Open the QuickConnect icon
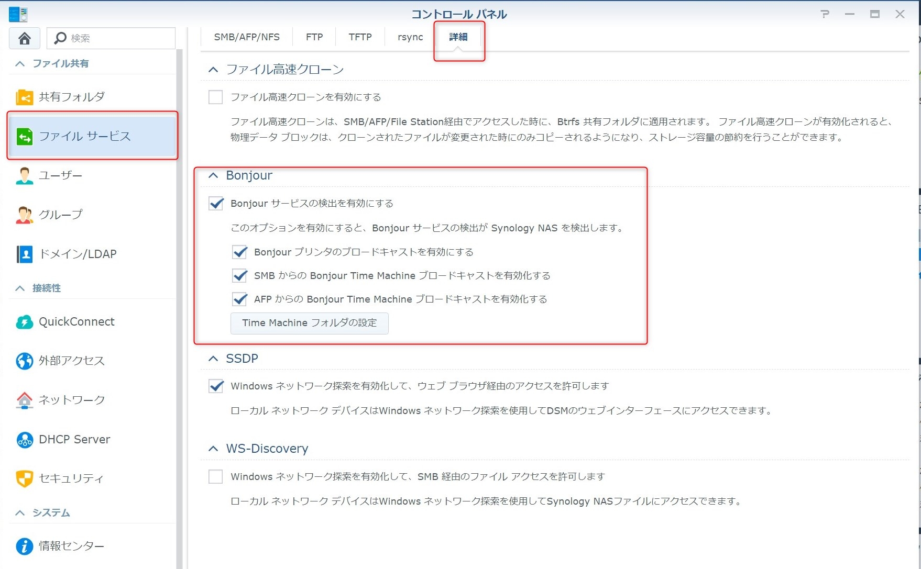The image size is (921, 569). pyautogui.click(x=24, y=322)
